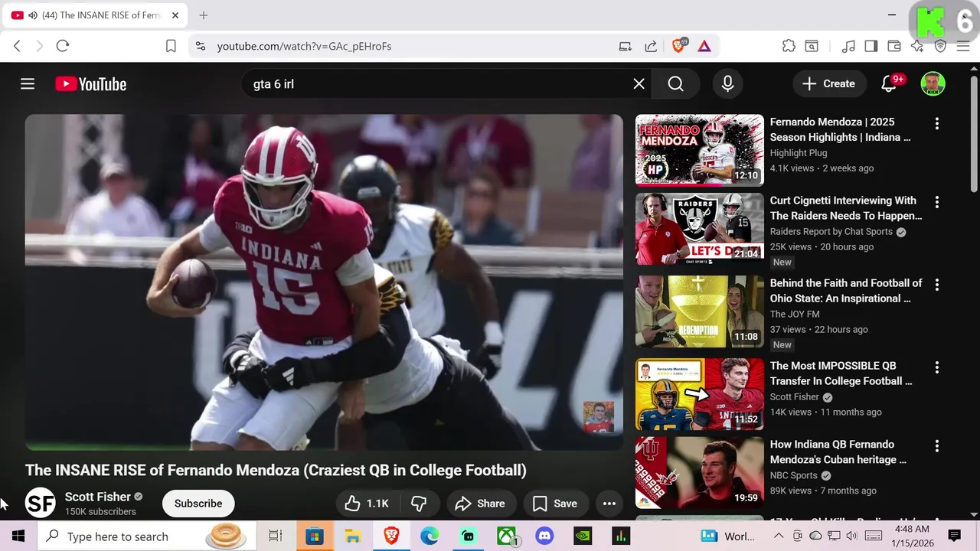
Task: Open options for Cuban heritage video
Action: [936, 446]
